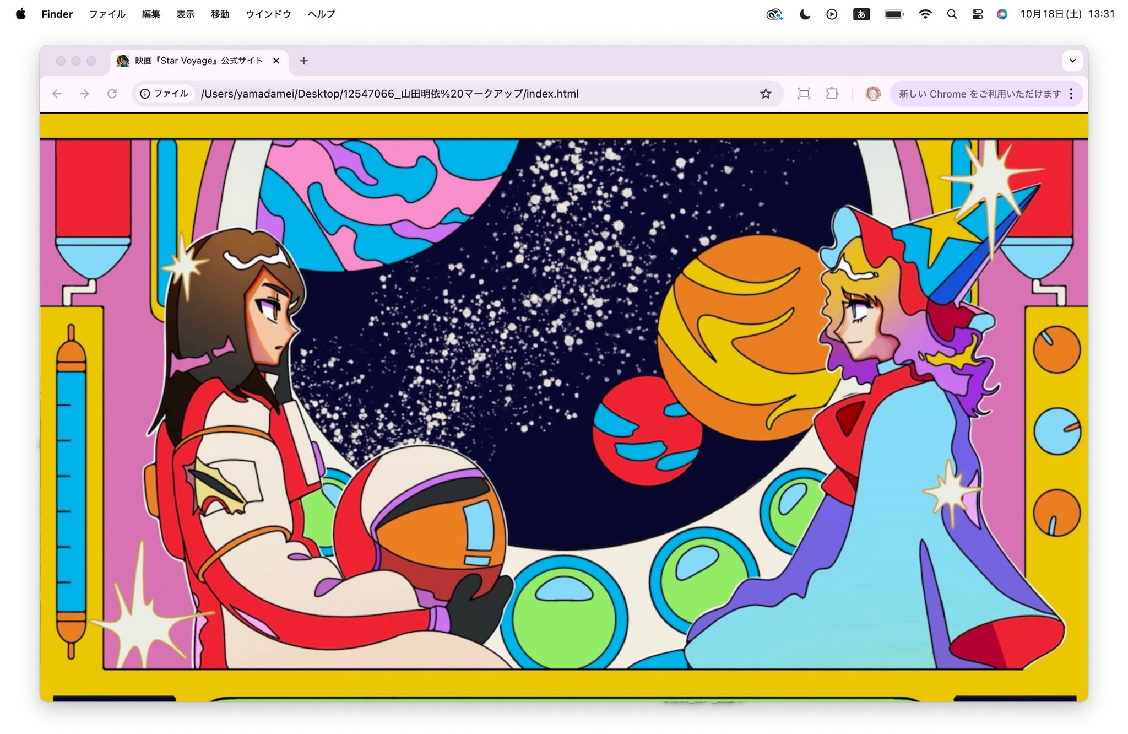Open the Finder menu
The height and width of the screenshot is (734, 1128).
click(x=57, y=14)
